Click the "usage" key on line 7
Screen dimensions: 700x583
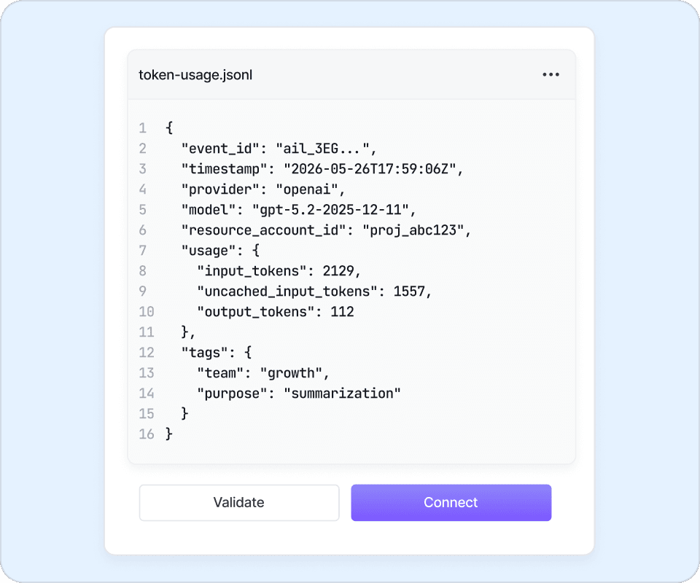point(208,251)
